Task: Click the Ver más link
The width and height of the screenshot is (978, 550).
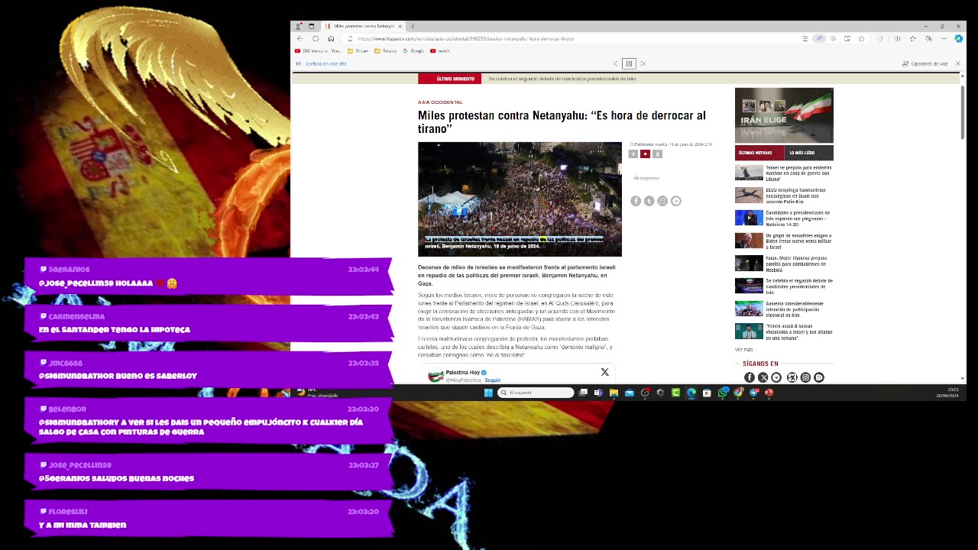Action: point(743,350)
